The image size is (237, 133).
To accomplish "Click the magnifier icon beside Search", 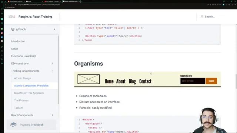I will click(202, 17).
